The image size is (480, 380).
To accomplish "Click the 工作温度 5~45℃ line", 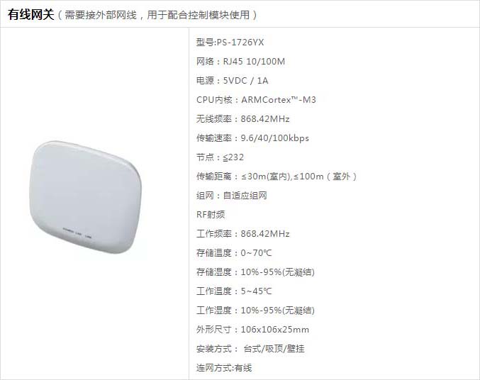I will point(234,291).
